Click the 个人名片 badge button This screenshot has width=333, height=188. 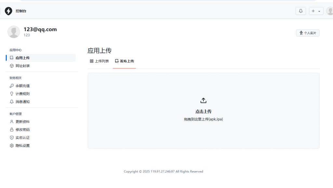pos(307,32)
